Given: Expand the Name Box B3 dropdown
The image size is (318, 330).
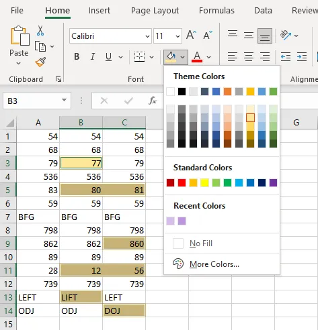Looking at the screenshot, I should tap(64, 100).
